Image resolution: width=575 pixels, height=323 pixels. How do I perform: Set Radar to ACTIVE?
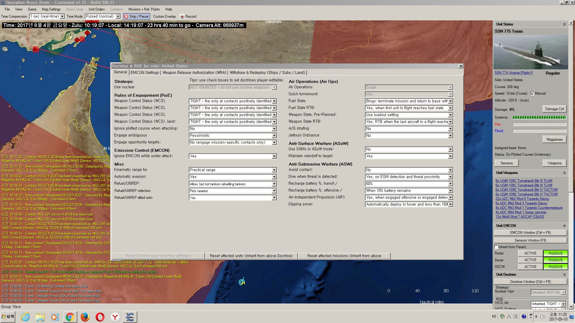530,253
